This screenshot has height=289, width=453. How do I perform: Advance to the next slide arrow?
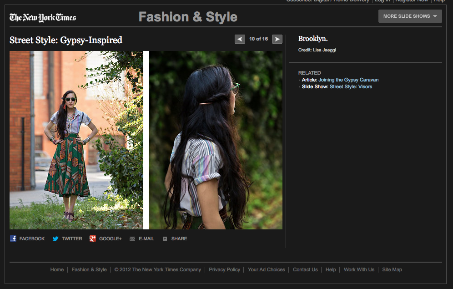[x=277, y=39]
